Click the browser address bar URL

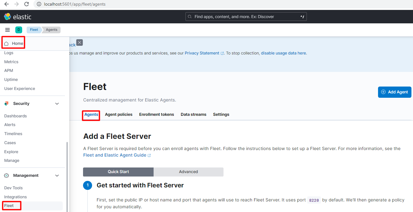coord(75,4)
